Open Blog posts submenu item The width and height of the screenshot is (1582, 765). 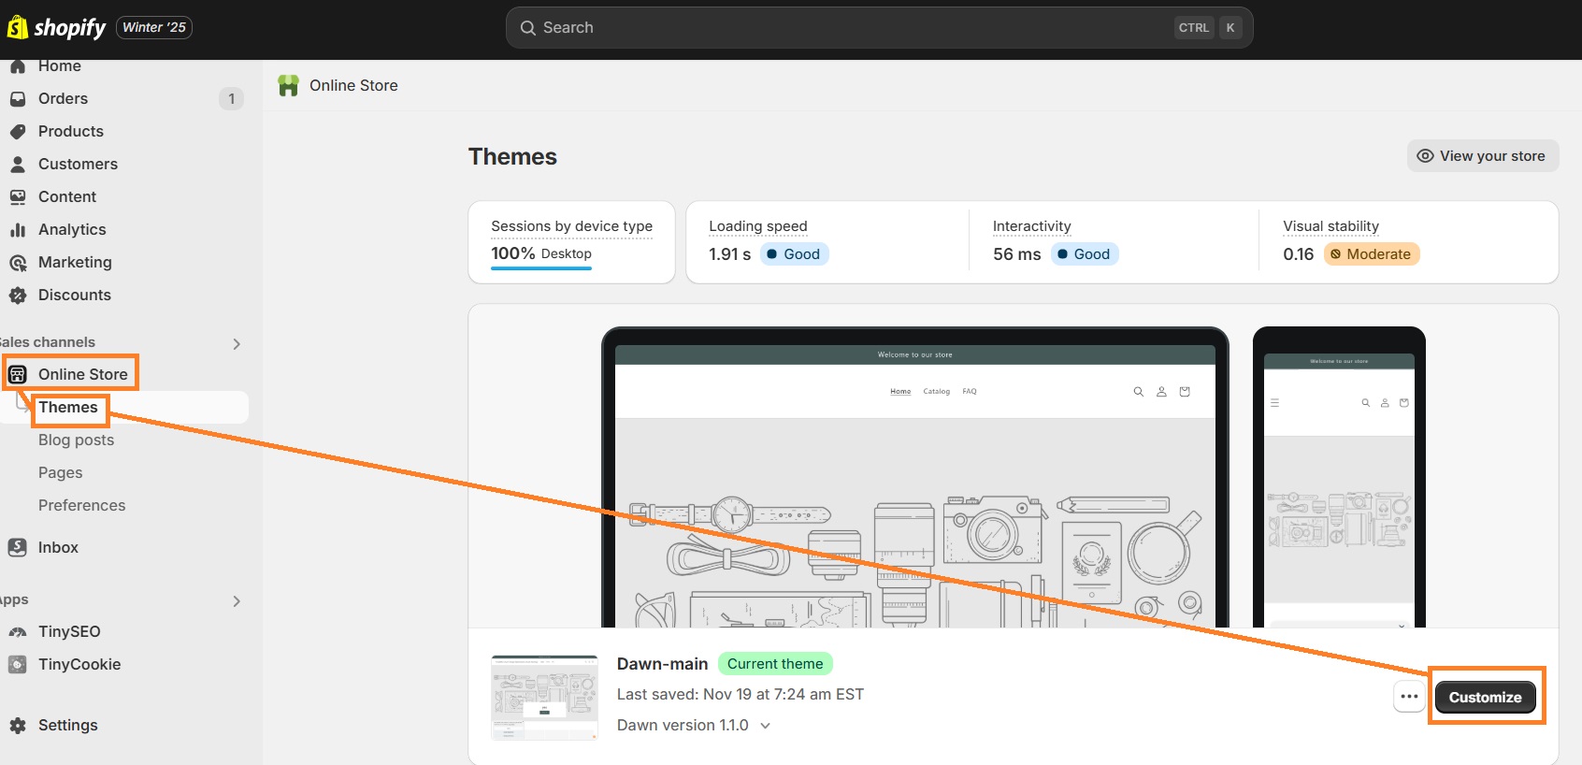click(76, 440)
